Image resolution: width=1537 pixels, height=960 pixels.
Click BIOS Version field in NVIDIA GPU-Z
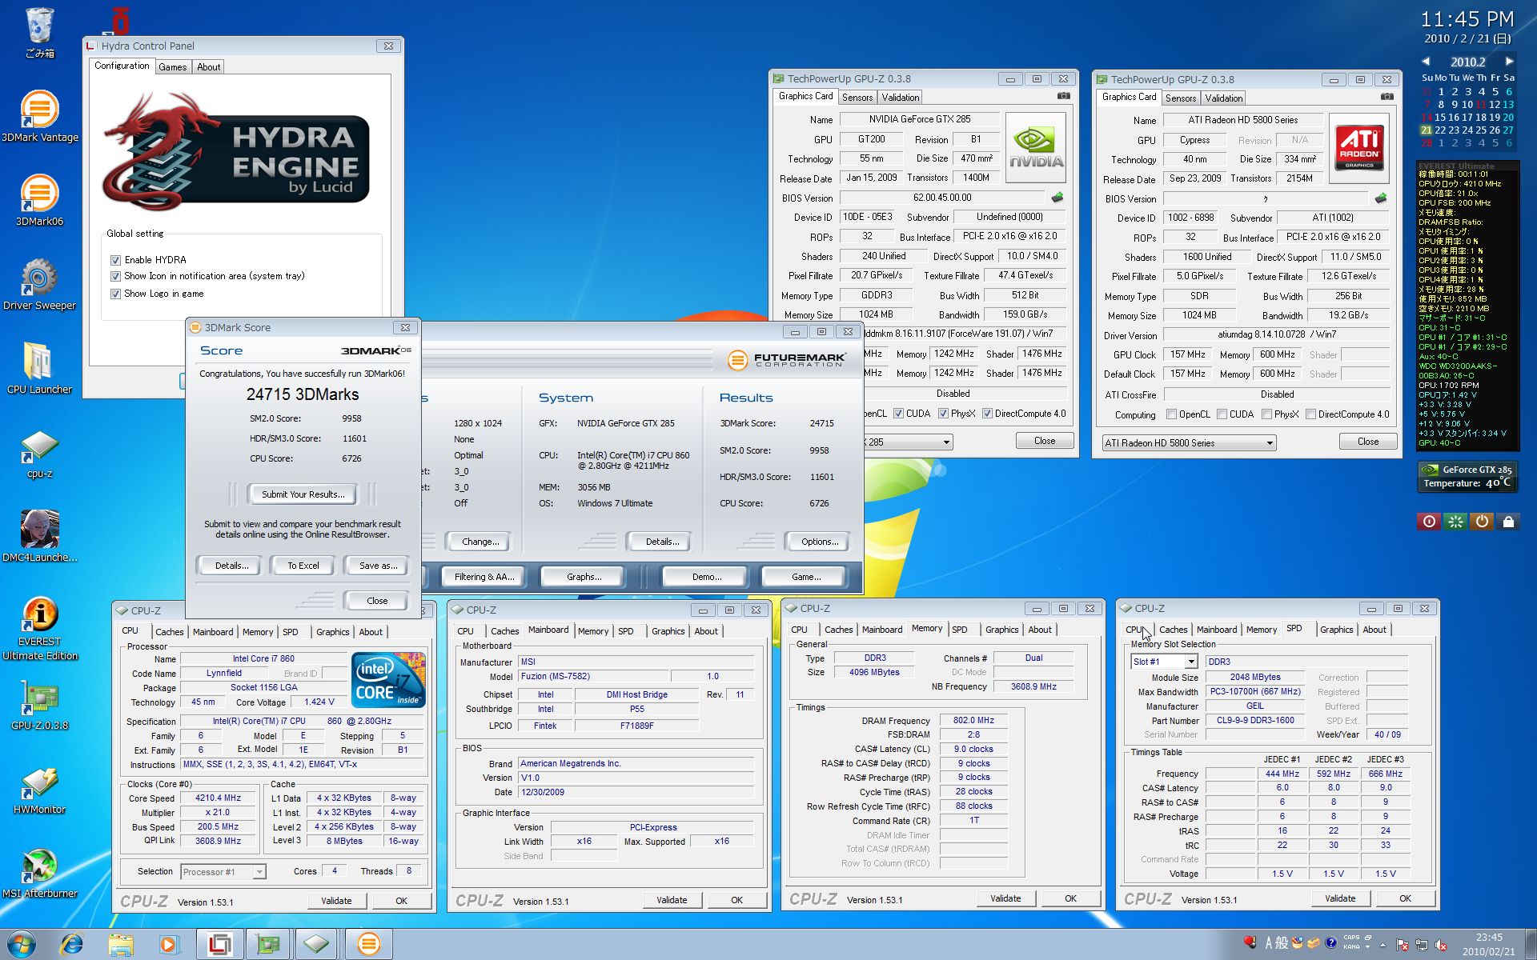click(x=941, y=198)
